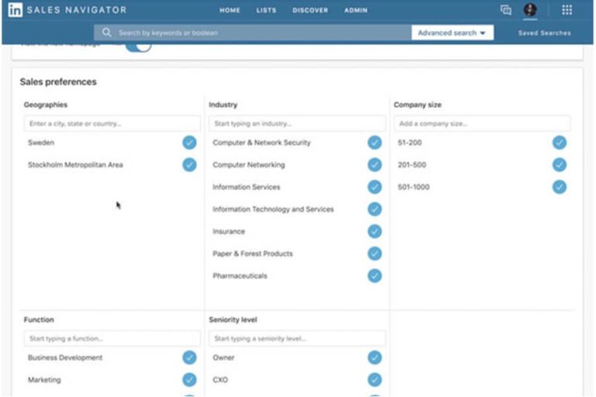Screen dimensions: 596x397
Task: Open the Admin menu
Action: coord(355,10)
